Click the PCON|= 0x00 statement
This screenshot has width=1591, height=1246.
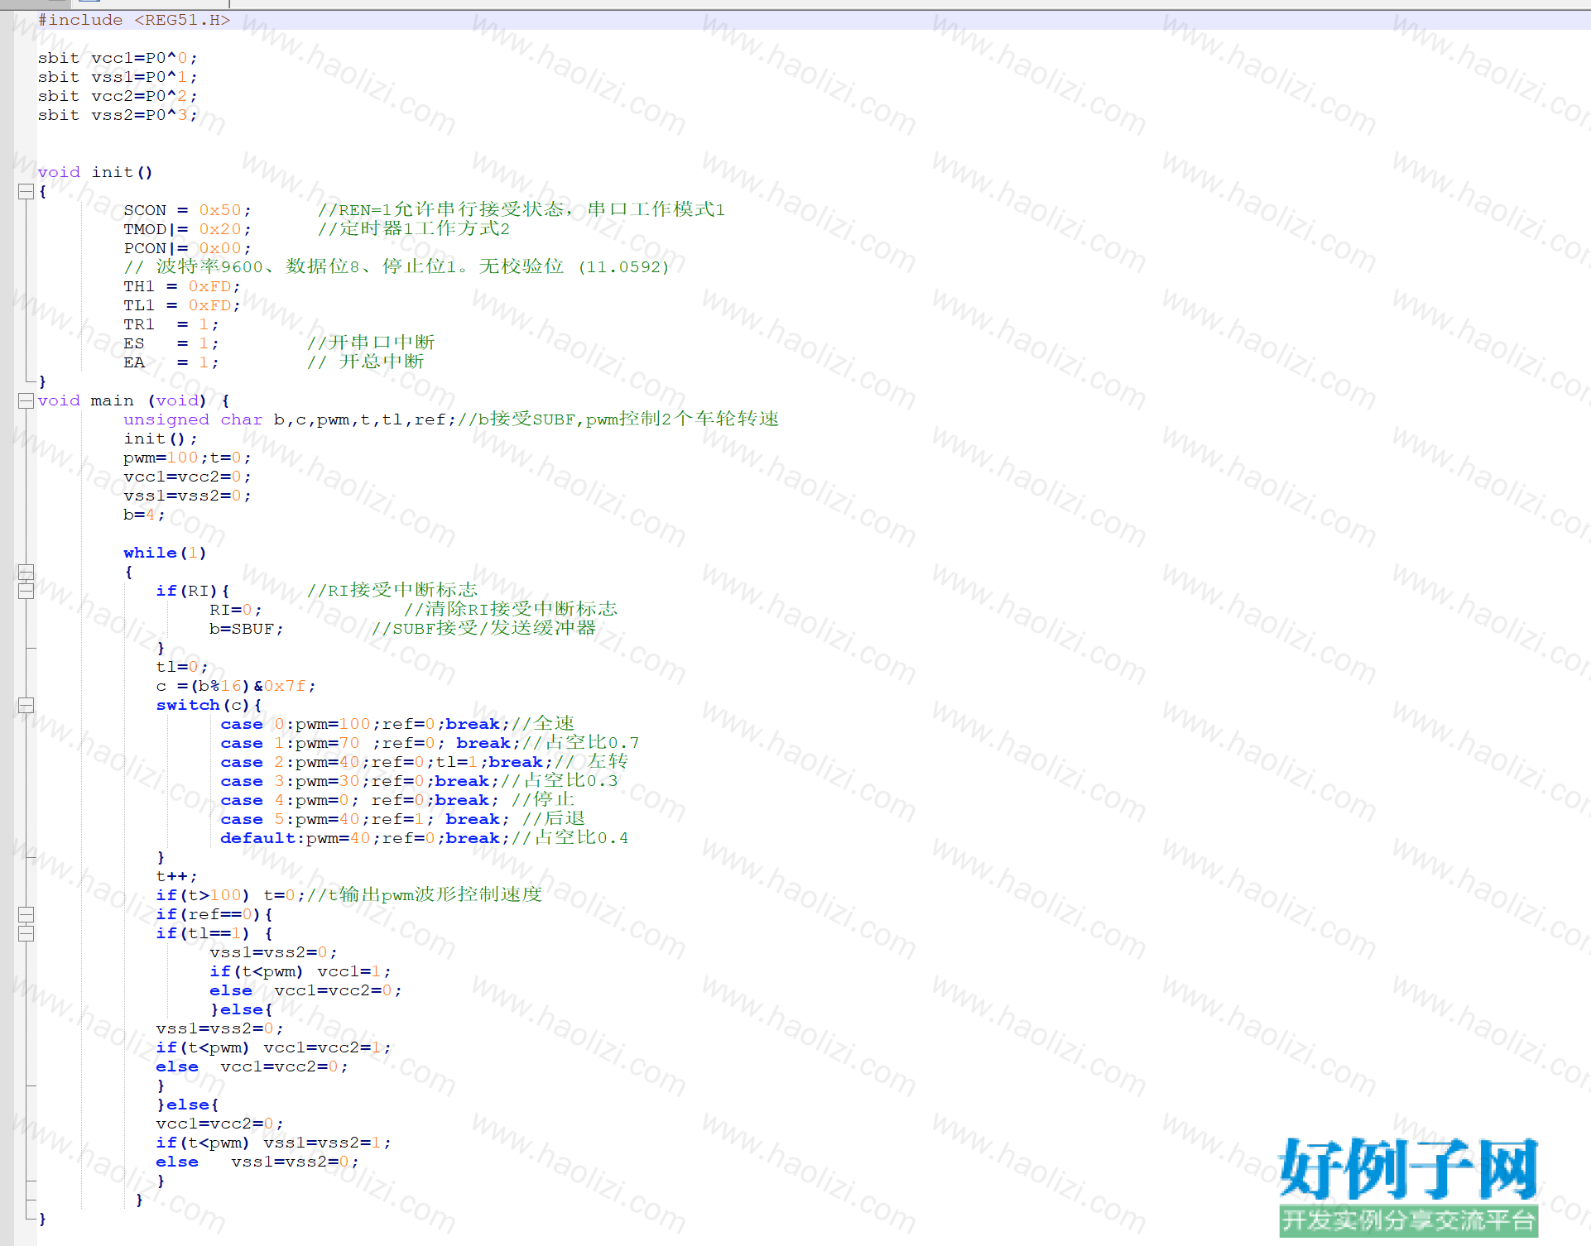[187, 248]
